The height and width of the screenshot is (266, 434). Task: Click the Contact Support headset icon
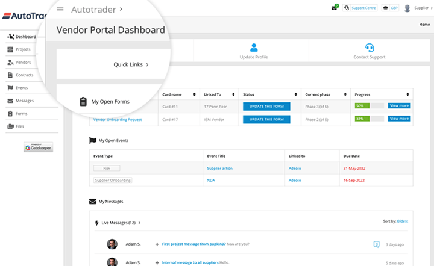[369, 48]
